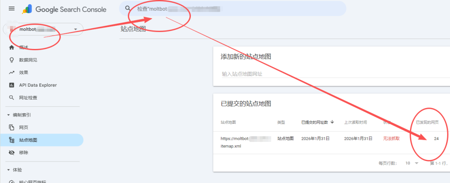
Task: Click the 已提交的站点地图 heading
Action: pyautogui.click(x=246, y=104)
